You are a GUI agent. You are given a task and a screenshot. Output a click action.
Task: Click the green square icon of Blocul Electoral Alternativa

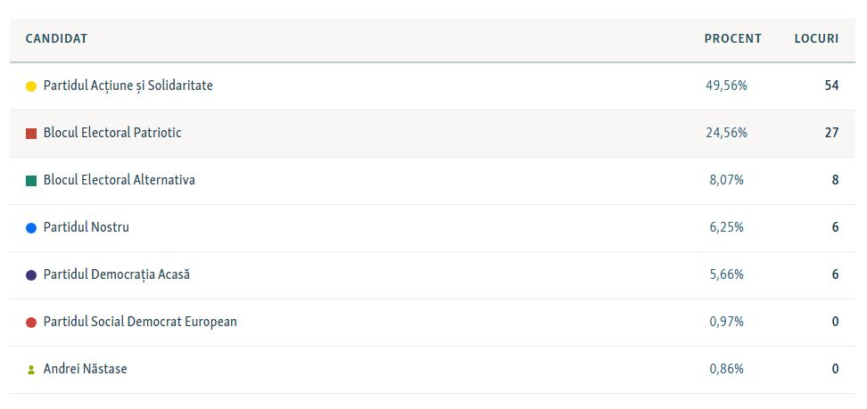click(x=31, y=181)
